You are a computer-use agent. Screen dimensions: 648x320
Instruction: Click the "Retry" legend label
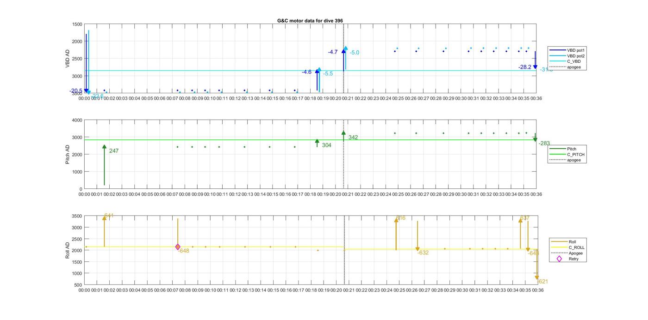(x=574, y=259)
